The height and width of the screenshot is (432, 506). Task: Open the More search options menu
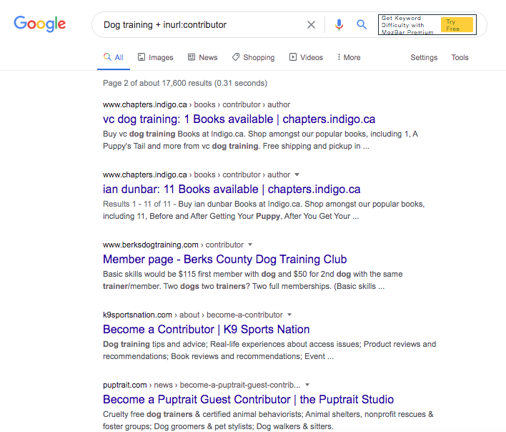coord(349,57)
